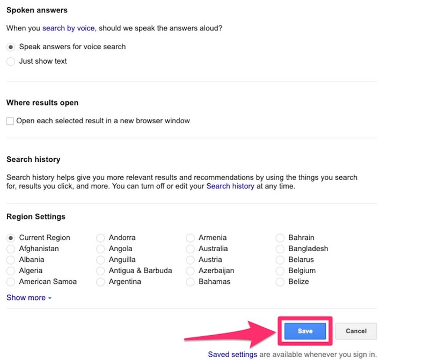The height and width of the screenshot is (361, 424).
Task: Set the region to Bahamas
Action: [191, 282]
